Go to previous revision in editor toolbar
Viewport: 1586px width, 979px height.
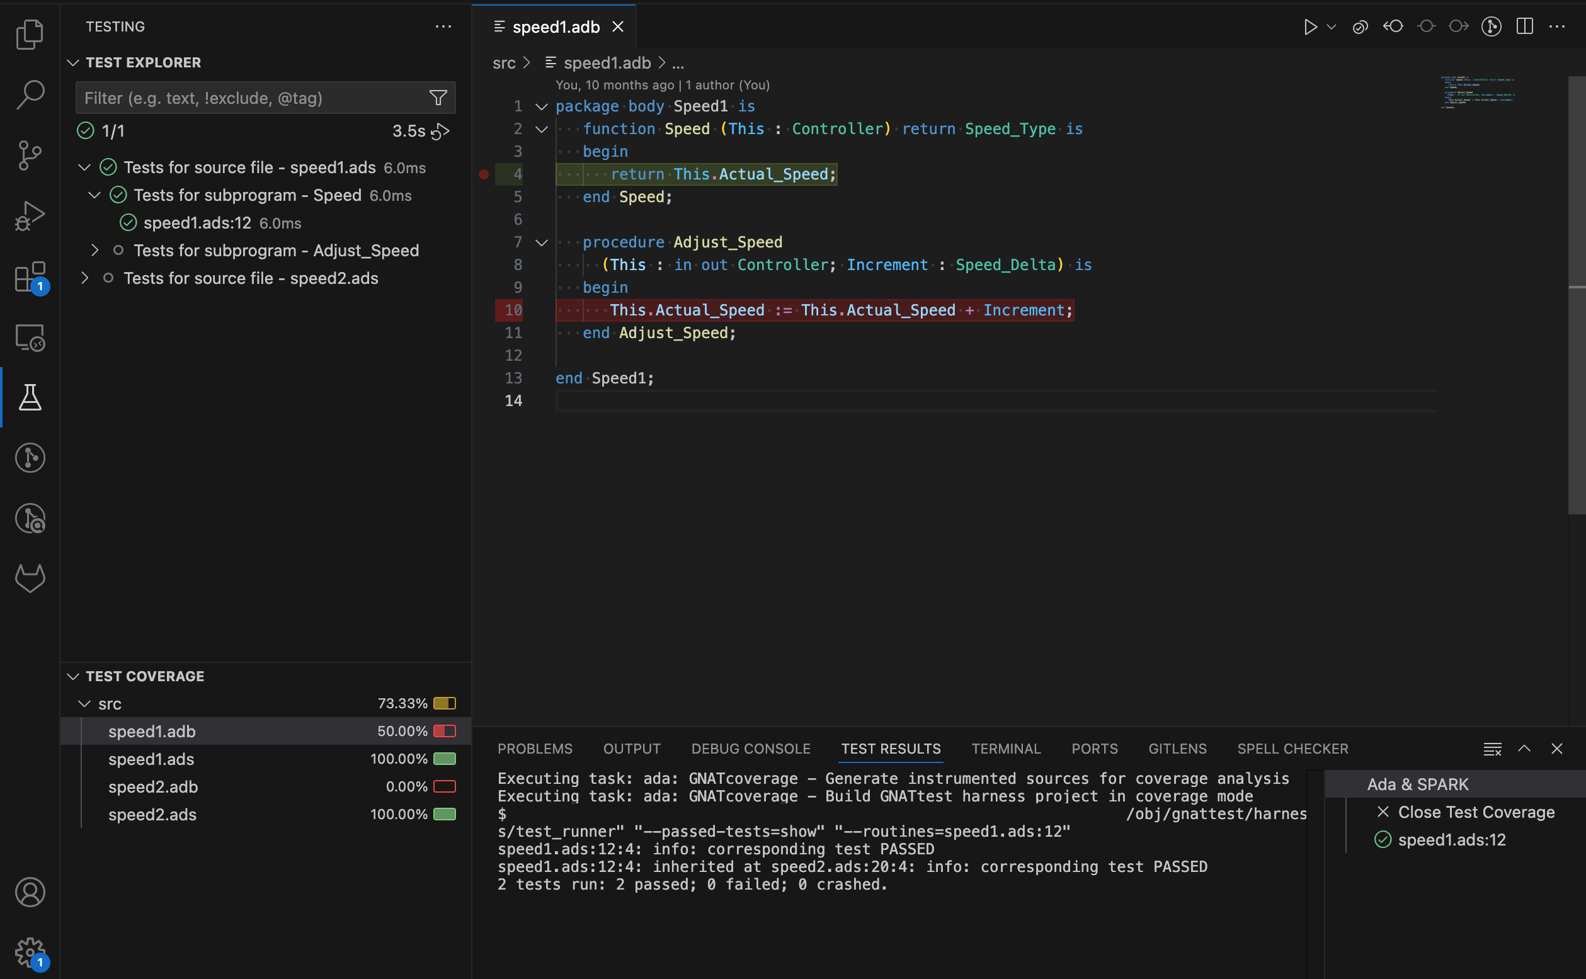coord(1393,26)
